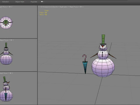
Task: Toggle the ribbon display mode icon
Action: (42, 2)
